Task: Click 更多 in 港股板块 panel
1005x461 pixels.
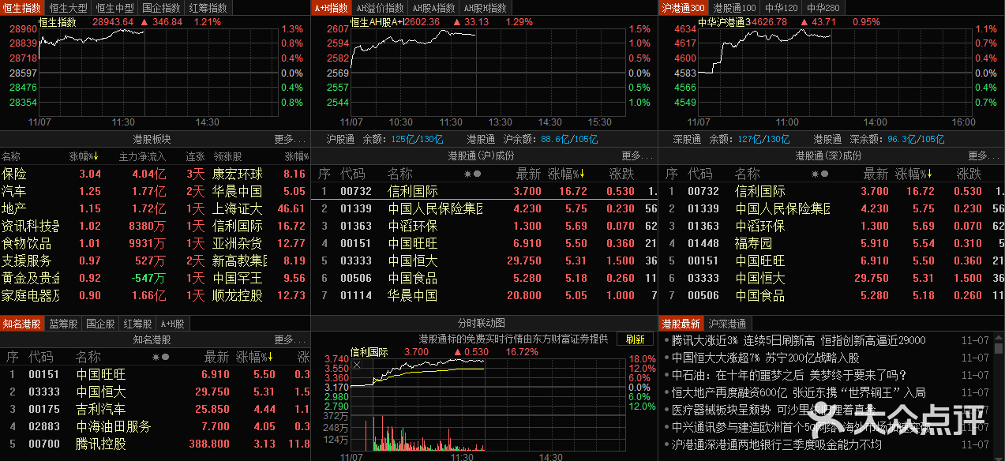Action: point(289,139)
